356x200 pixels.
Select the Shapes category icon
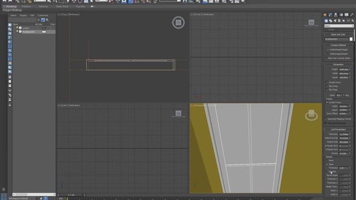click(330, 21)
